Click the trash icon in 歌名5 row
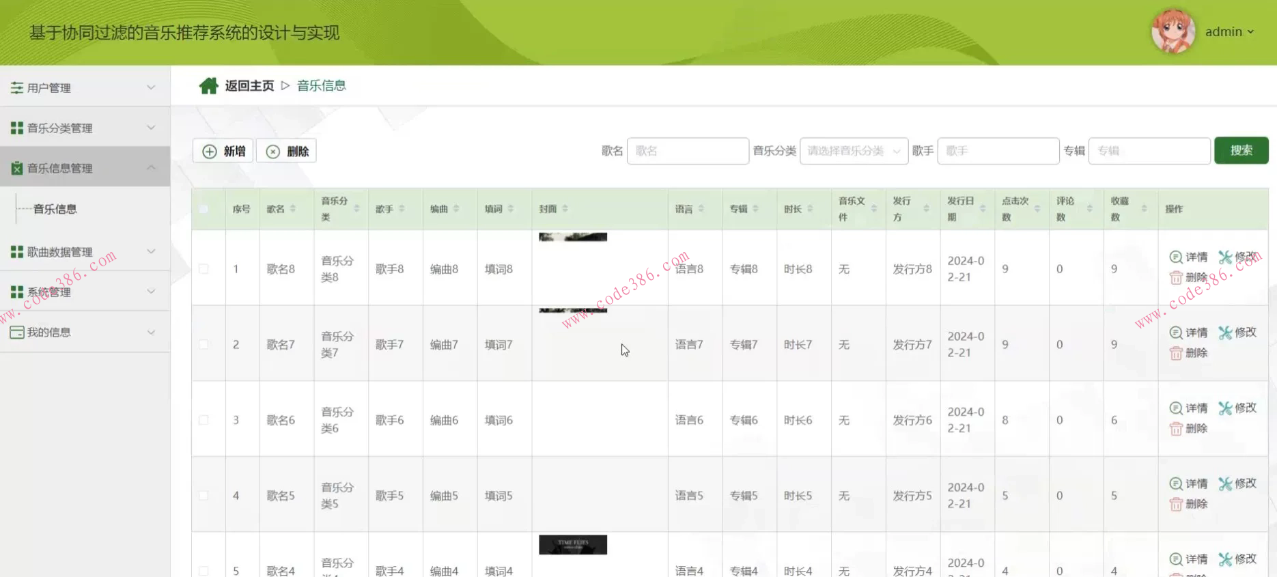The height and width of the screenshot is (577, 1277). click(x=1176, y=504)
